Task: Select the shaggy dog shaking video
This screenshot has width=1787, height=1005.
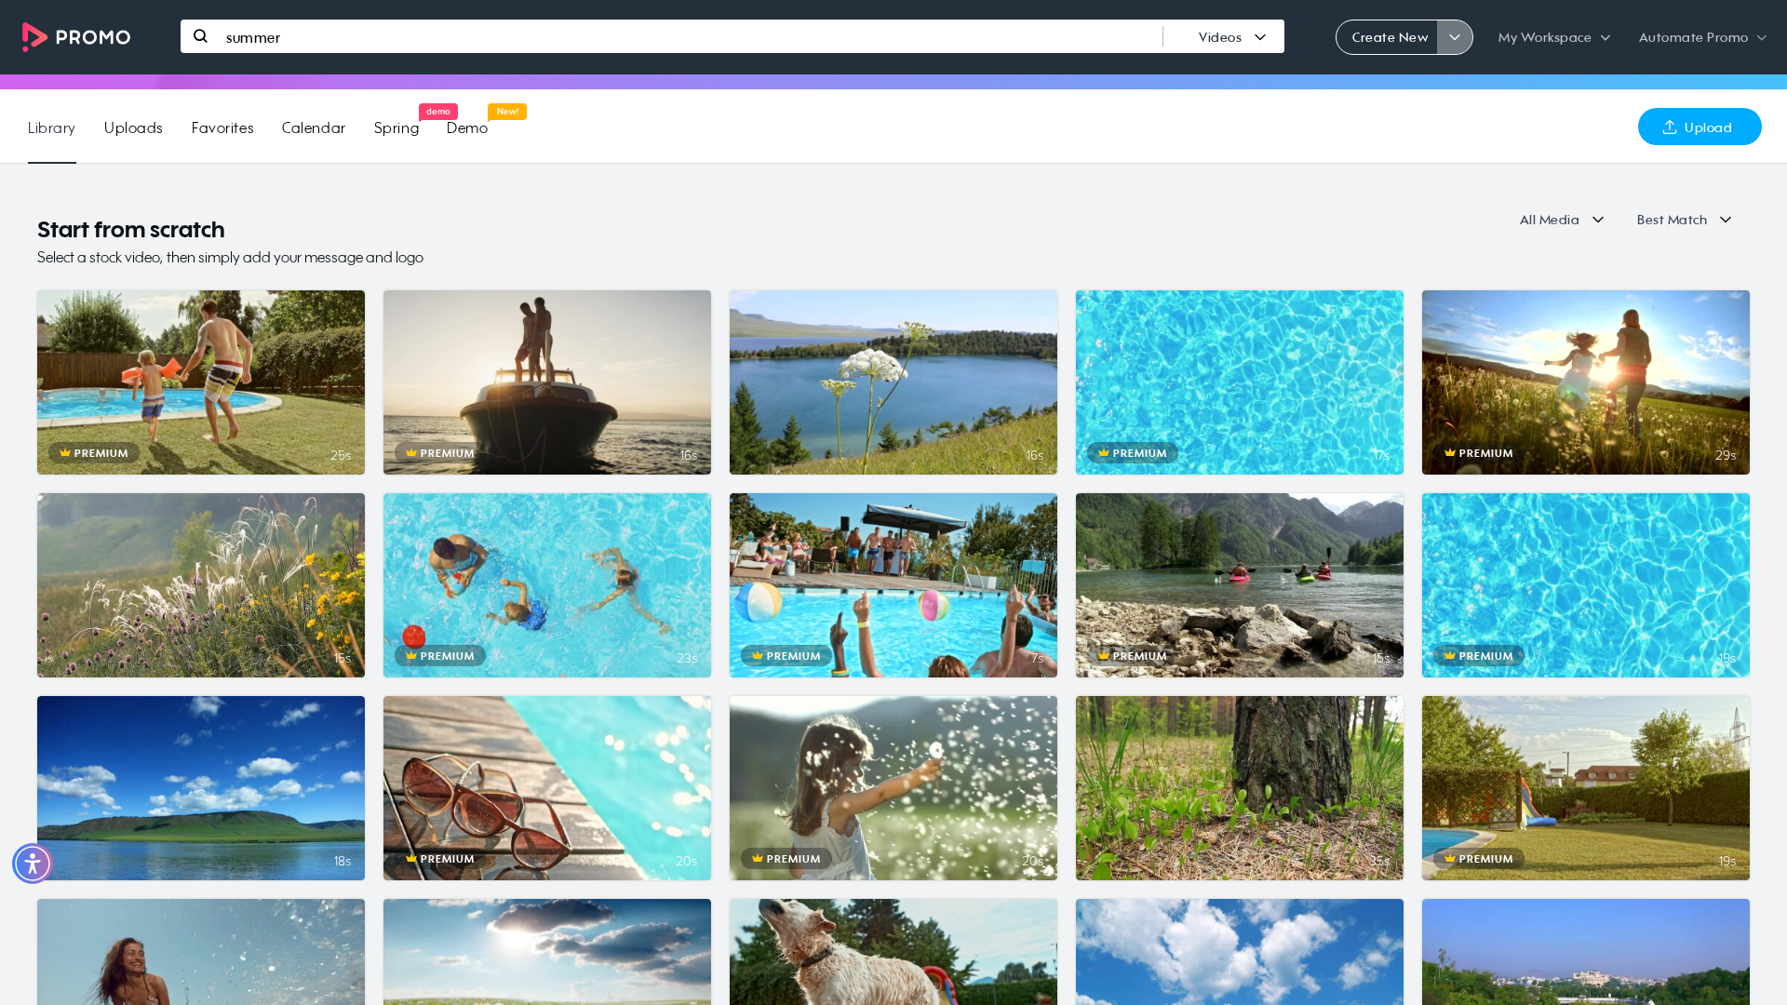Action: tap(893, 952)
